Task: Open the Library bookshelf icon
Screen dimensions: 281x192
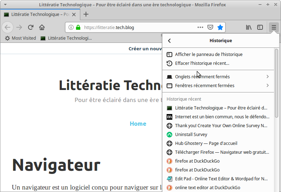Action: [249, 27]
